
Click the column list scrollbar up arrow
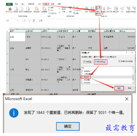pyautogui.click(x=133, y=68)
